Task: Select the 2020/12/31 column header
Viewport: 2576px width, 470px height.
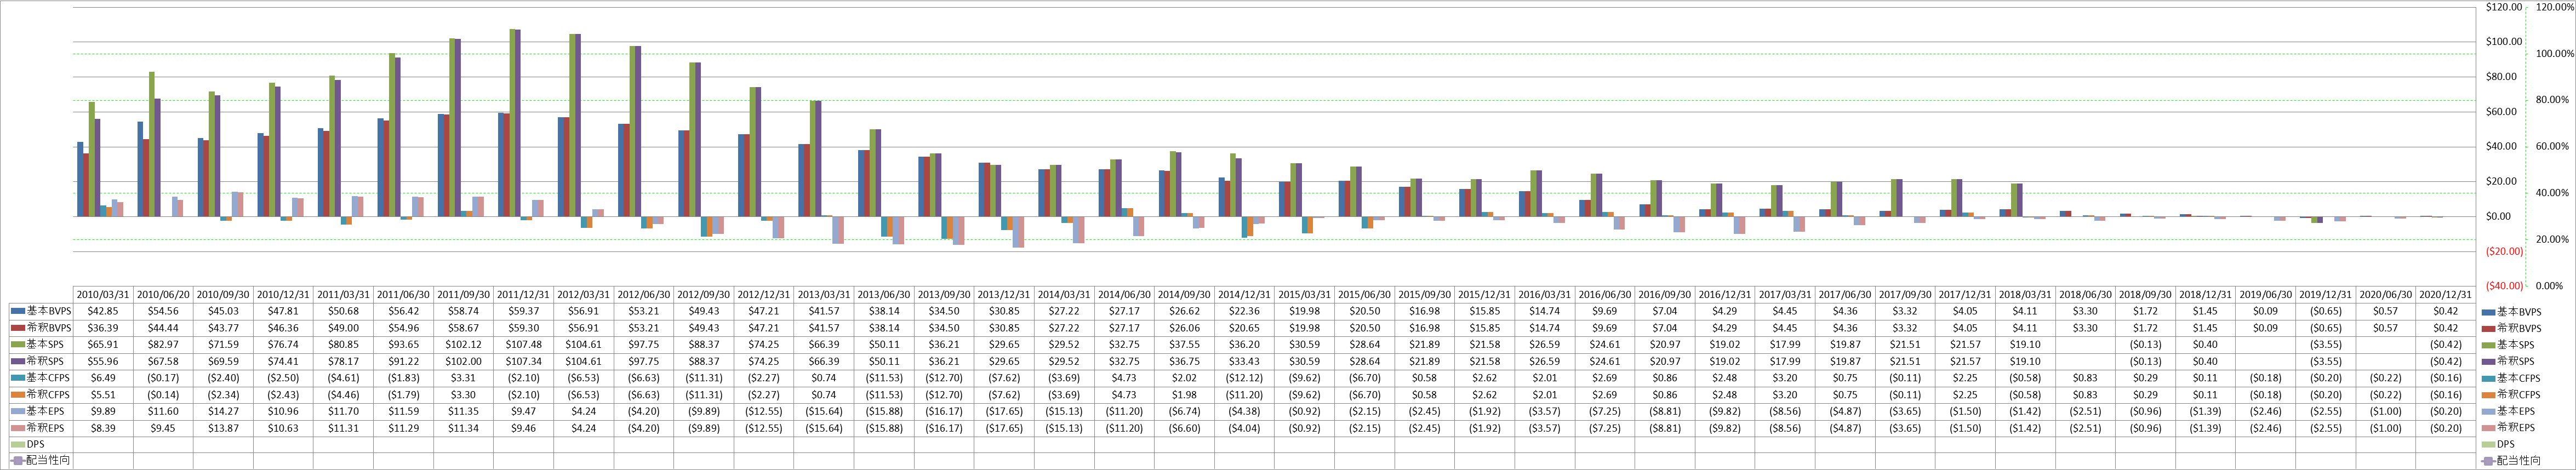Action: pos(2445,295)
